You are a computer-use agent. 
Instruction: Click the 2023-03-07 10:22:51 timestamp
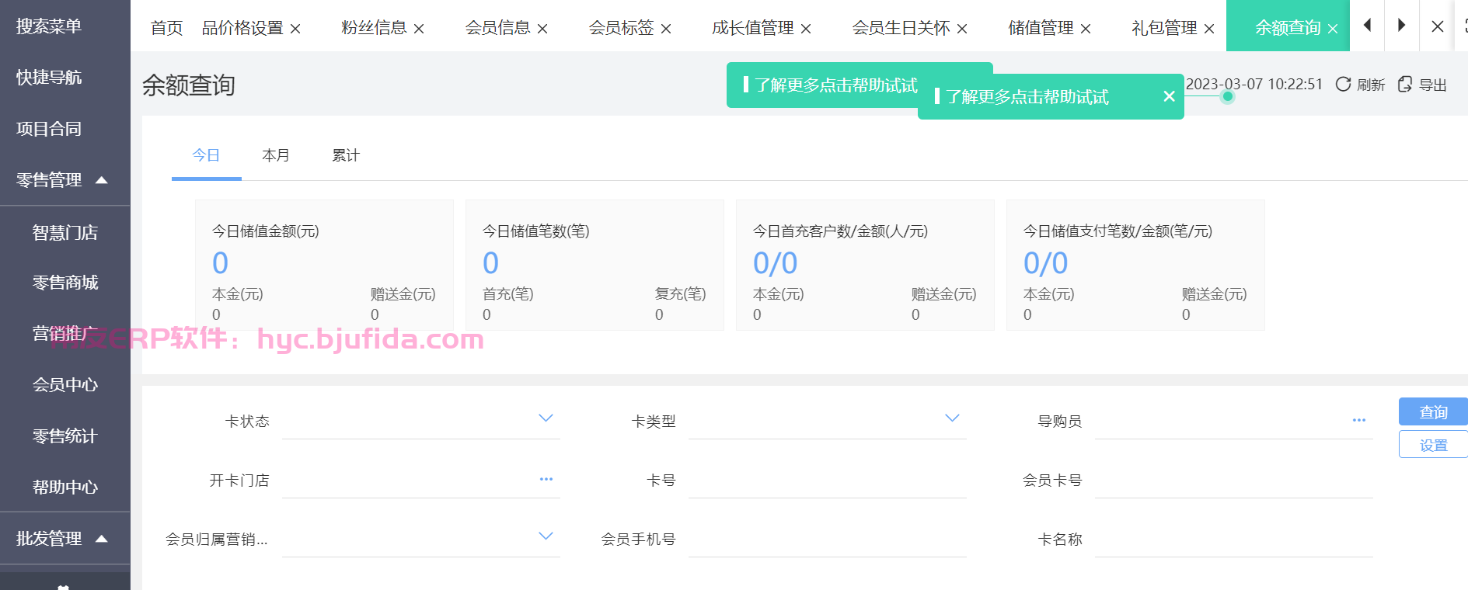click(x=1254, y=84)
